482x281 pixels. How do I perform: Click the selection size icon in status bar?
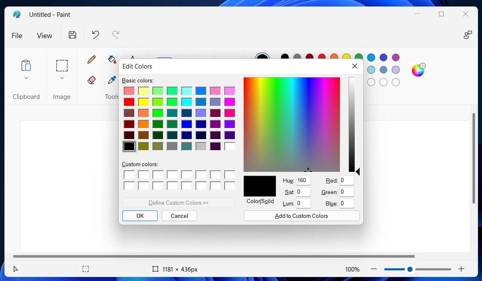tap(85, 269)
